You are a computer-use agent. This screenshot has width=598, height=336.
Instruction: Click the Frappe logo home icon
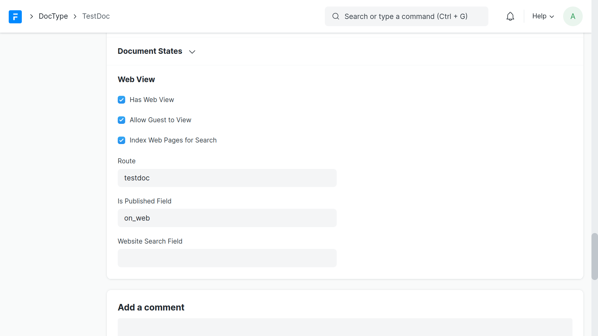pyautogui.click(x=15, y=16)
